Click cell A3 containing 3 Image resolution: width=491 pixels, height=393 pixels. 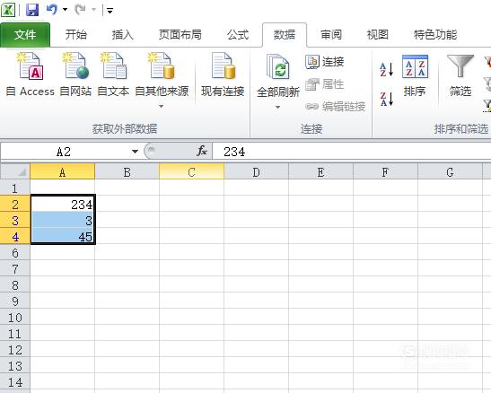tap(63, 221)
